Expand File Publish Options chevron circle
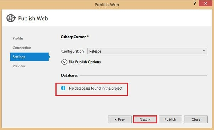 (64, 62)
